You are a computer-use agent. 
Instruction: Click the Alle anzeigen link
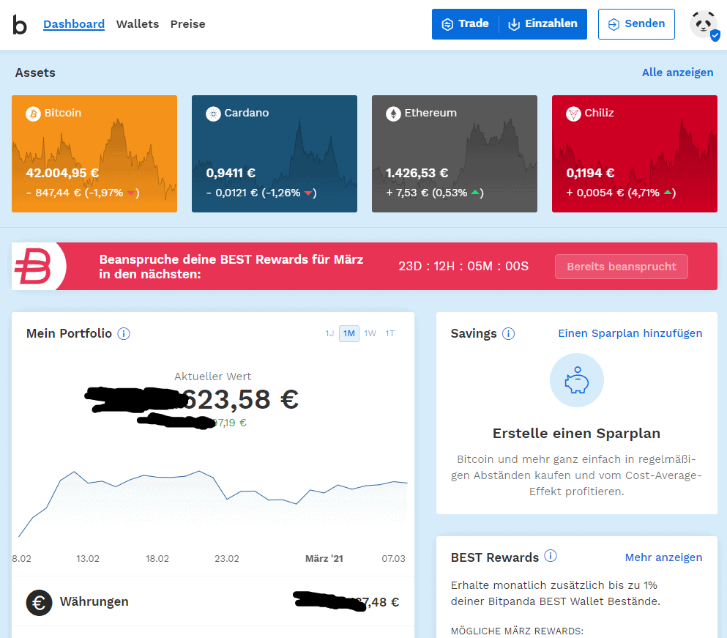point(677,73)
